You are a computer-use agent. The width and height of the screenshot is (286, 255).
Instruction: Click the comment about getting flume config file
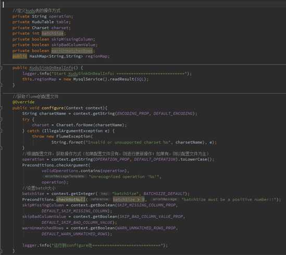[35, 97]
